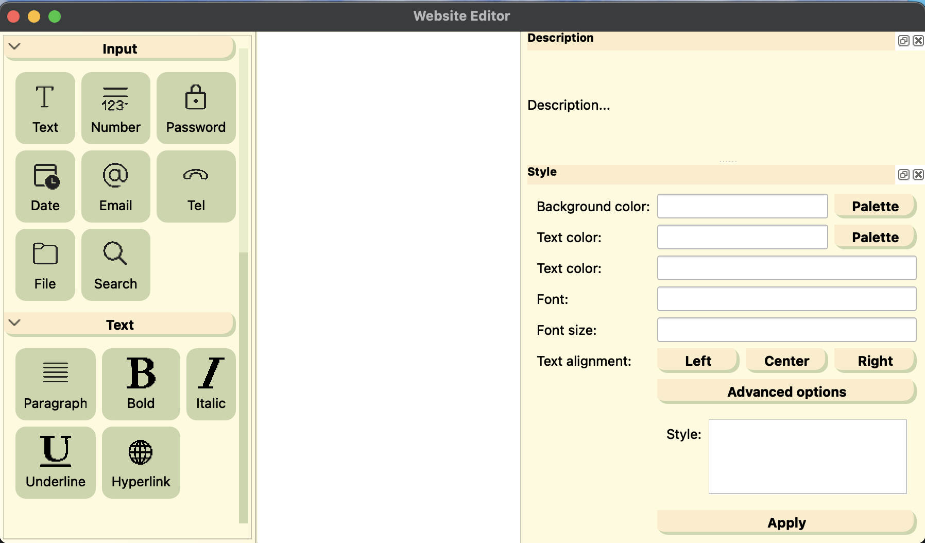
Task: Set text alignment to Left
Action: click(x=698, y=361)
